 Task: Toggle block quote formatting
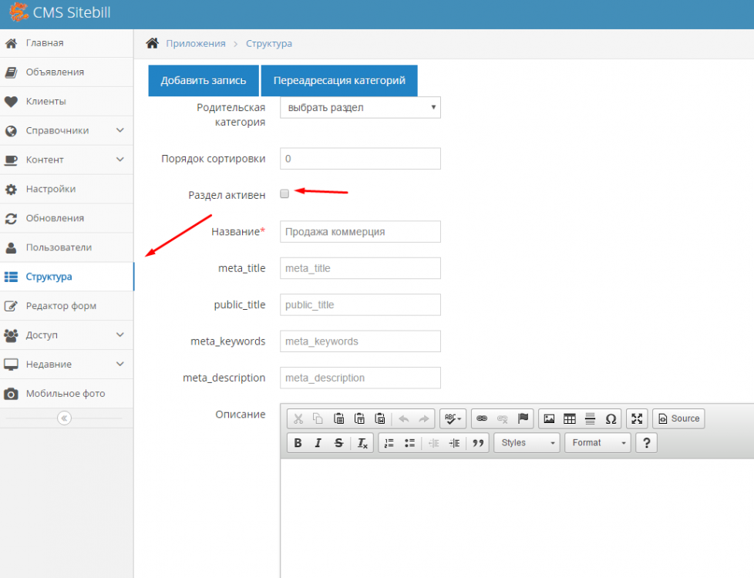click(479, 443)
